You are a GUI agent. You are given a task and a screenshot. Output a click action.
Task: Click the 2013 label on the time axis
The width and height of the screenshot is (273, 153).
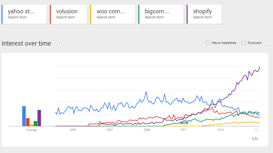point(220,130)
